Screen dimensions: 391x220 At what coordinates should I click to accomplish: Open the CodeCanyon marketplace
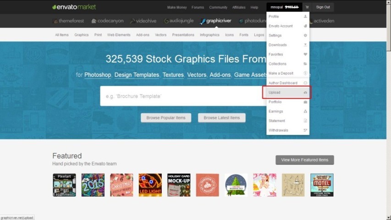click(107, 21)
